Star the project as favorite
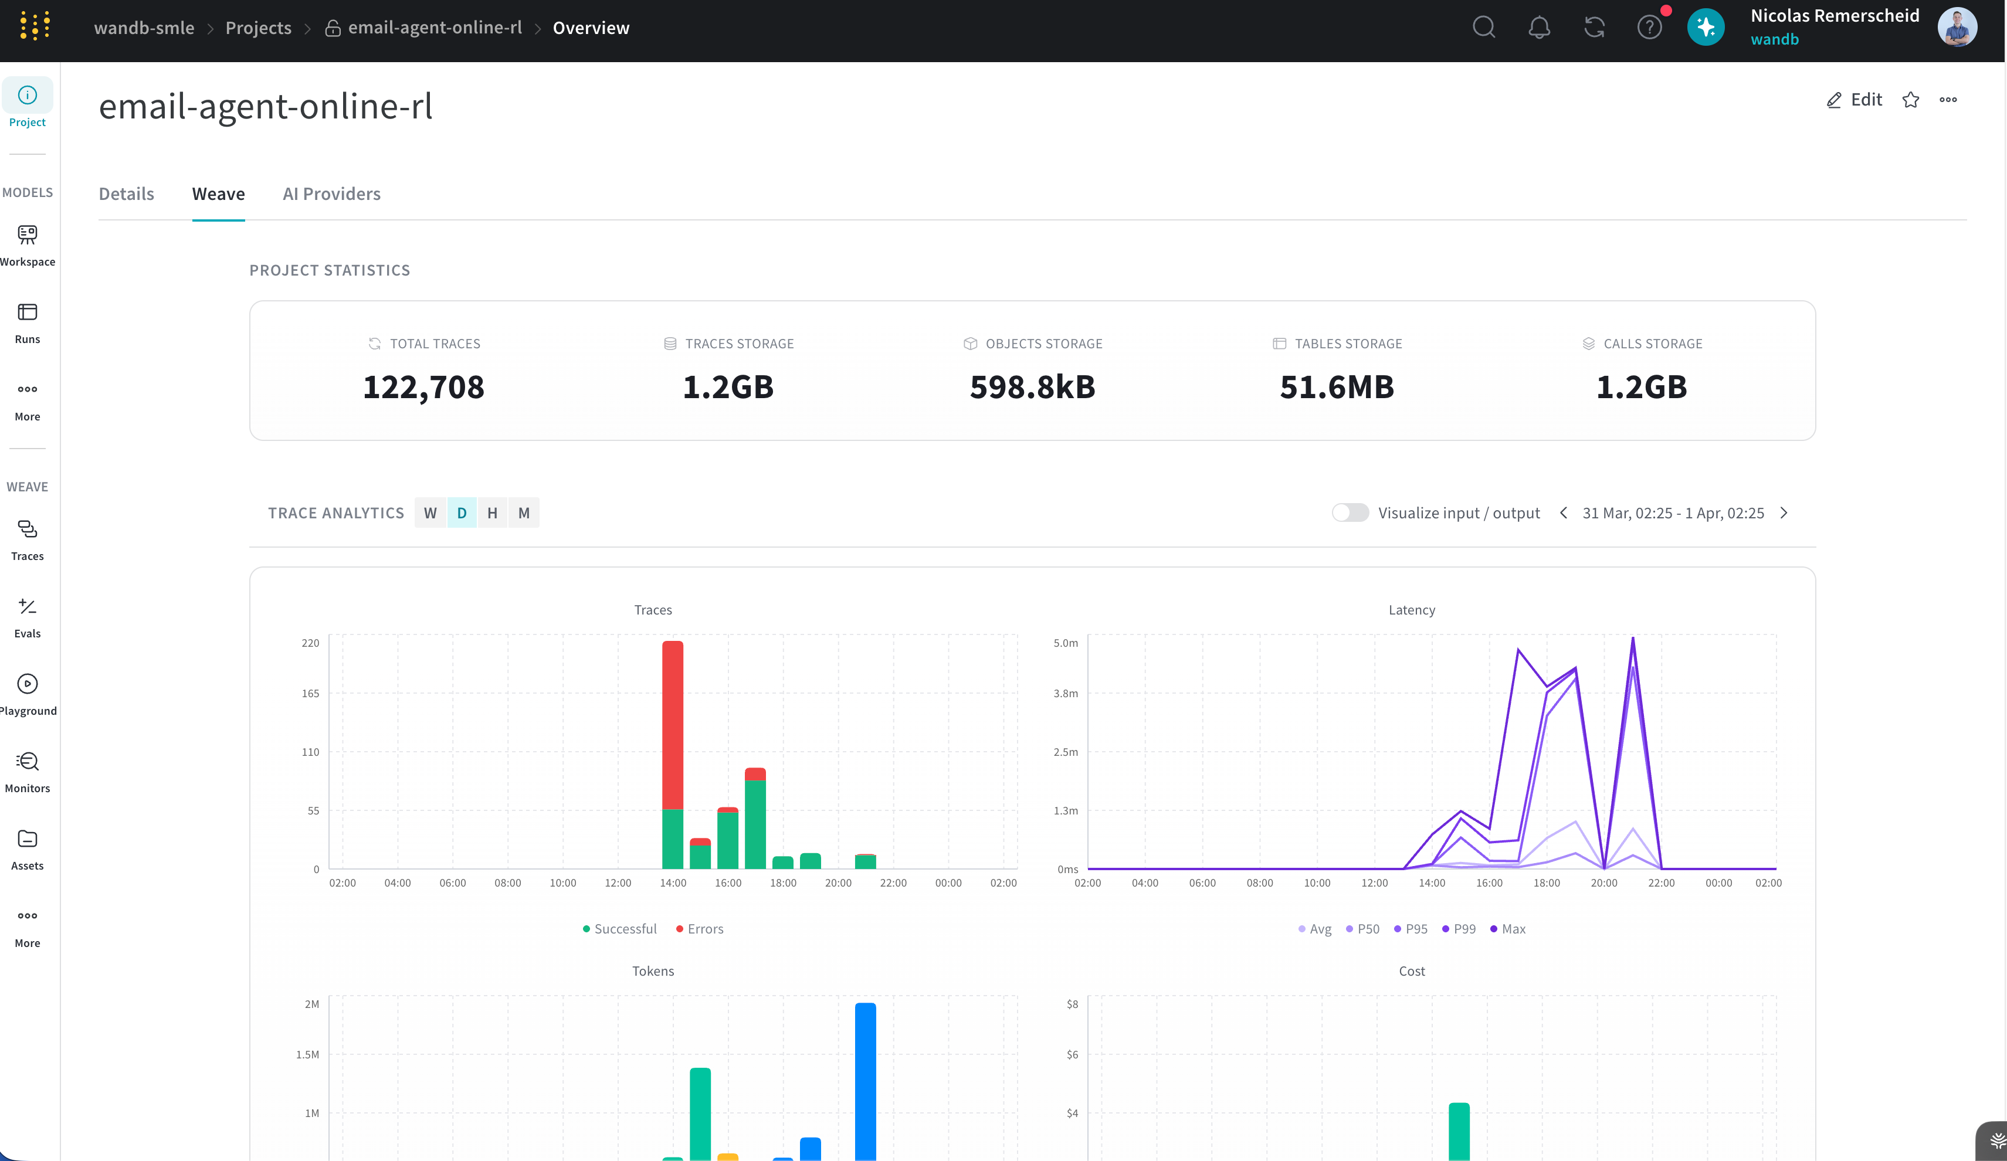This screenshot has height=1161, width=2007. (x=1911, y=100)
